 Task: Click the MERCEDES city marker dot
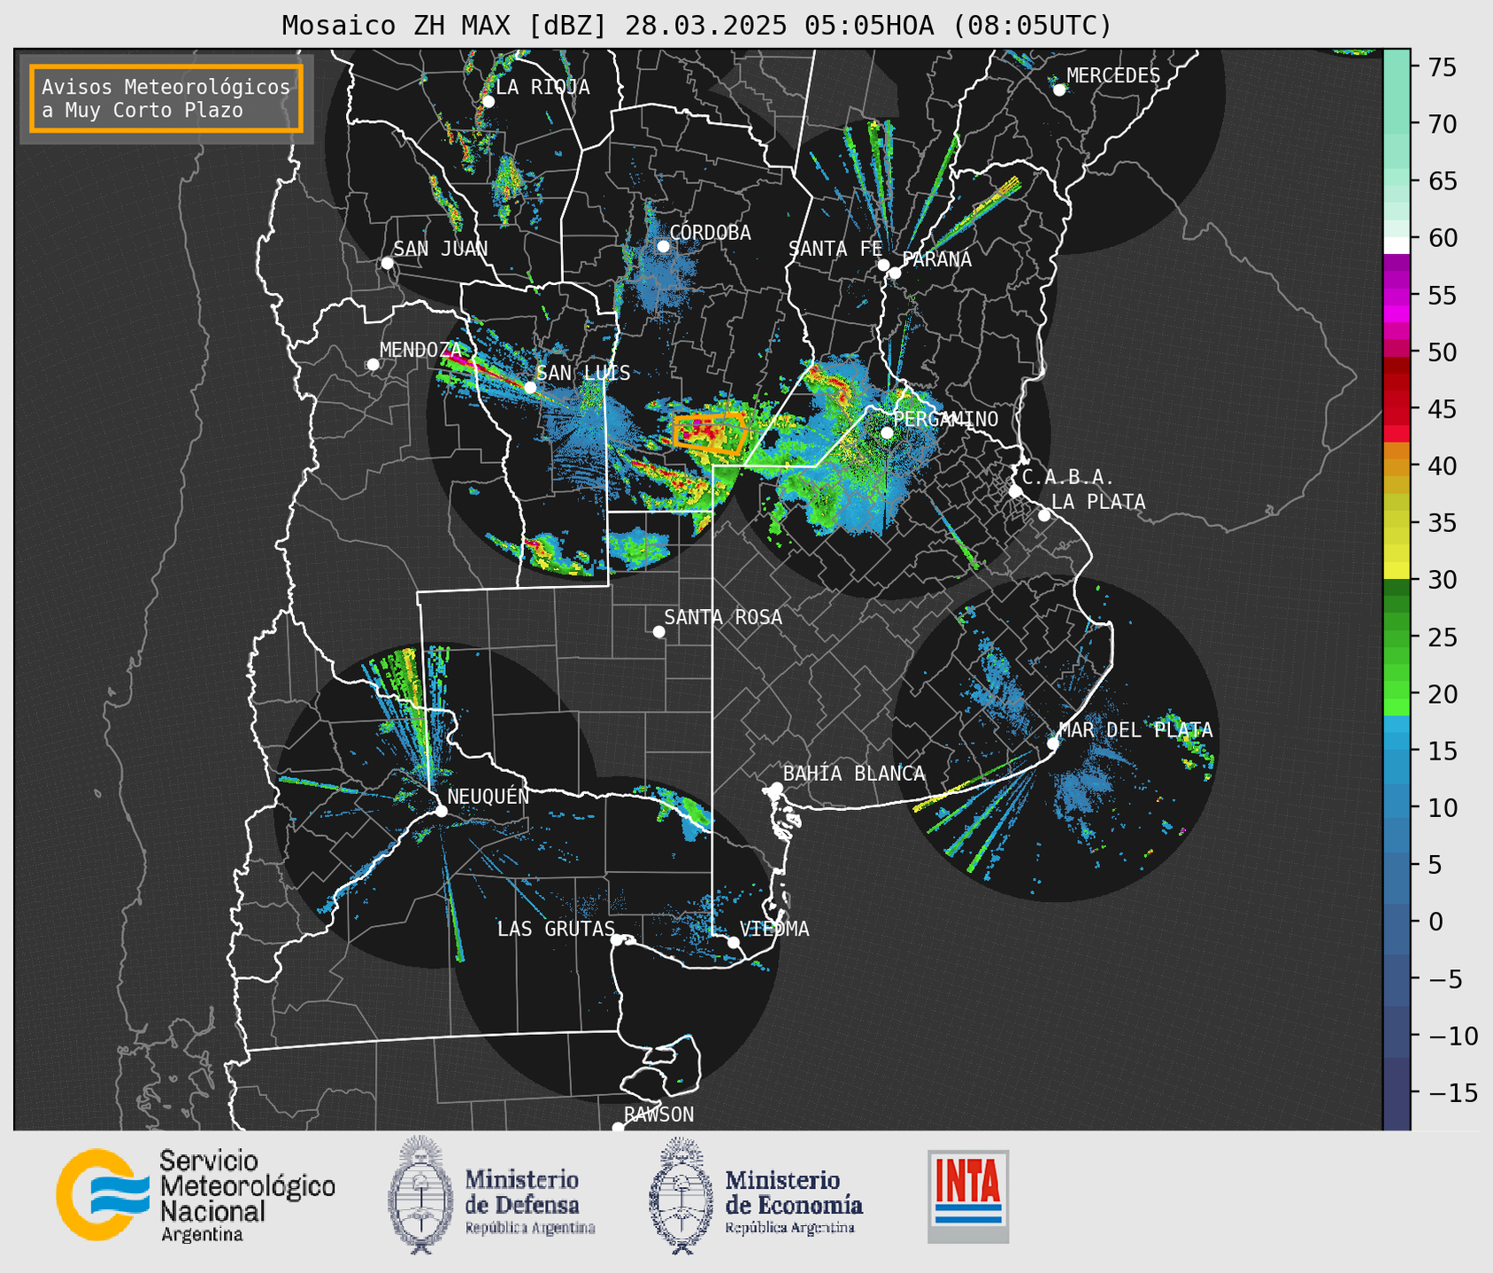pos(1059,89)
